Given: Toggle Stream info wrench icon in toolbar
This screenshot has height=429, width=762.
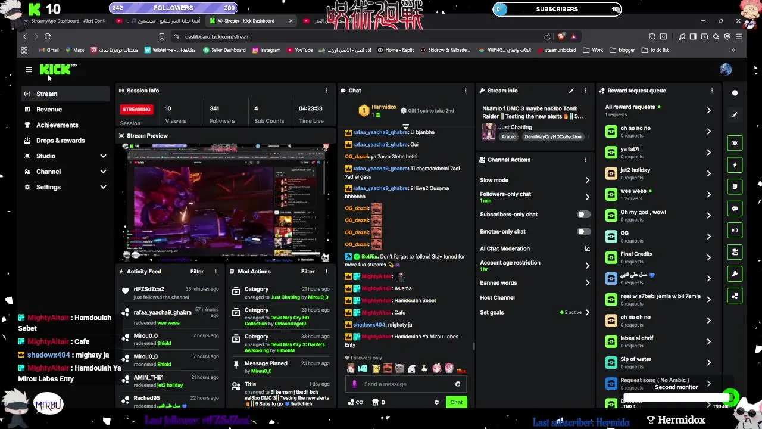Looking at the screenshot, I should pyautogui.click(x=735, y=273).
